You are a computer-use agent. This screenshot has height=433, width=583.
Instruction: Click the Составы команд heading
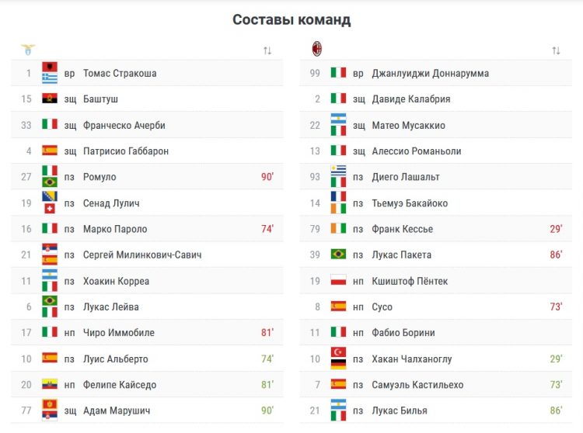(291, 19)
